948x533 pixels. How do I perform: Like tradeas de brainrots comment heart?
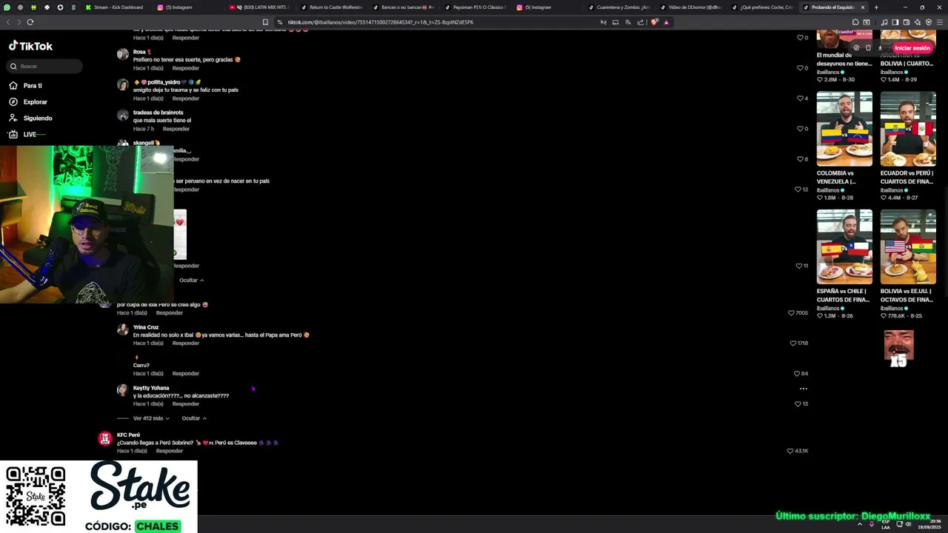point(799,128)
